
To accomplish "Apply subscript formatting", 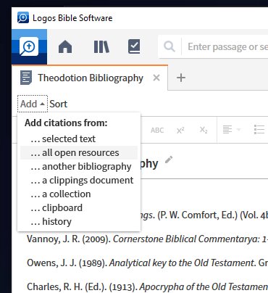I will (x=204, y=130).
